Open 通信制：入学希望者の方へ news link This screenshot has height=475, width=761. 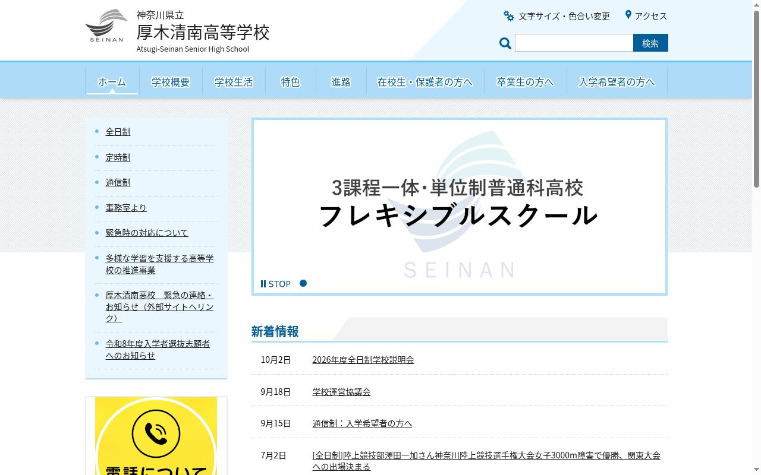pyautogui.click(x=362, y=423)
